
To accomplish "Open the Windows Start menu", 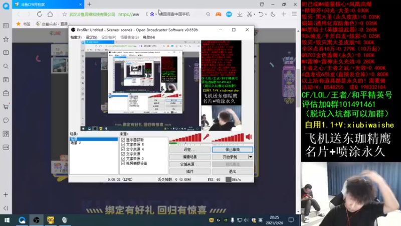I will [7, 220].
